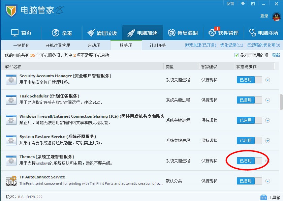Expand options arrow for Task Scheduler
This screenshot has height=201, width=283.
click(268, 100)
